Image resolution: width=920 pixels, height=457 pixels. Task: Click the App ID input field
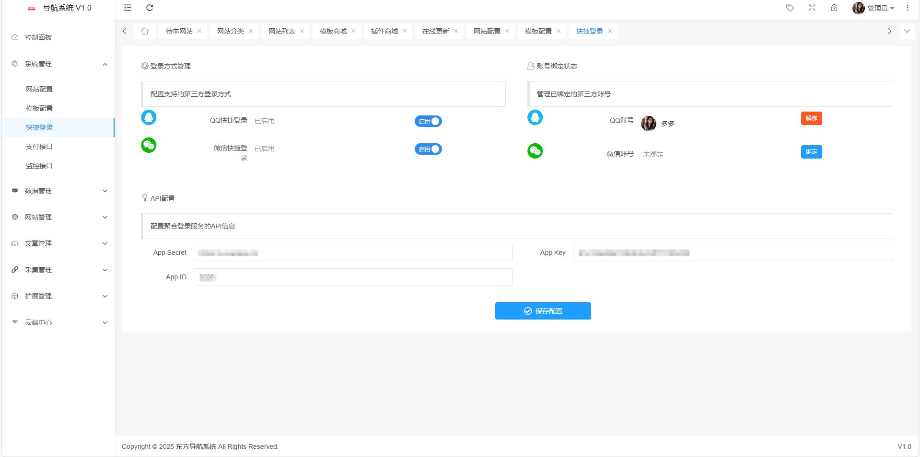(353, 277)
